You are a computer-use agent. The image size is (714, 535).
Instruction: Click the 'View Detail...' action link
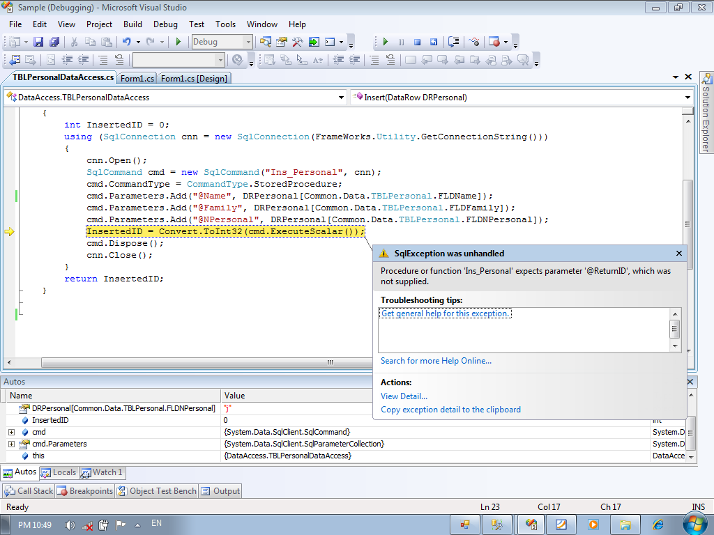point(404,396)
